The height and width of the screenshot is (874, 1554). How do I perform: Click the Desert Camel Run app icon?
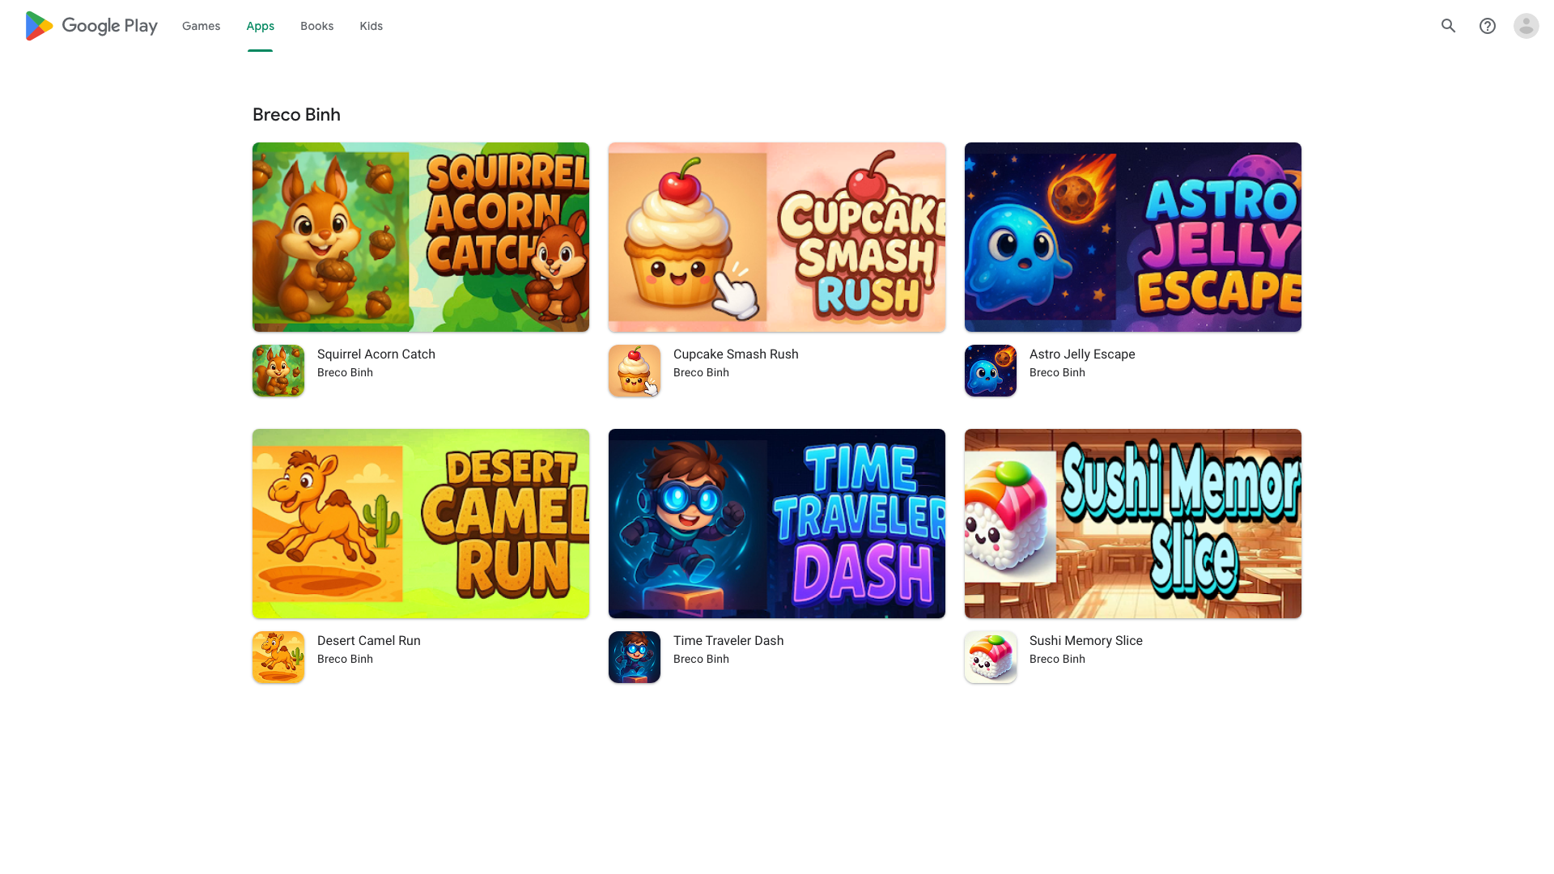click(278, 657)
